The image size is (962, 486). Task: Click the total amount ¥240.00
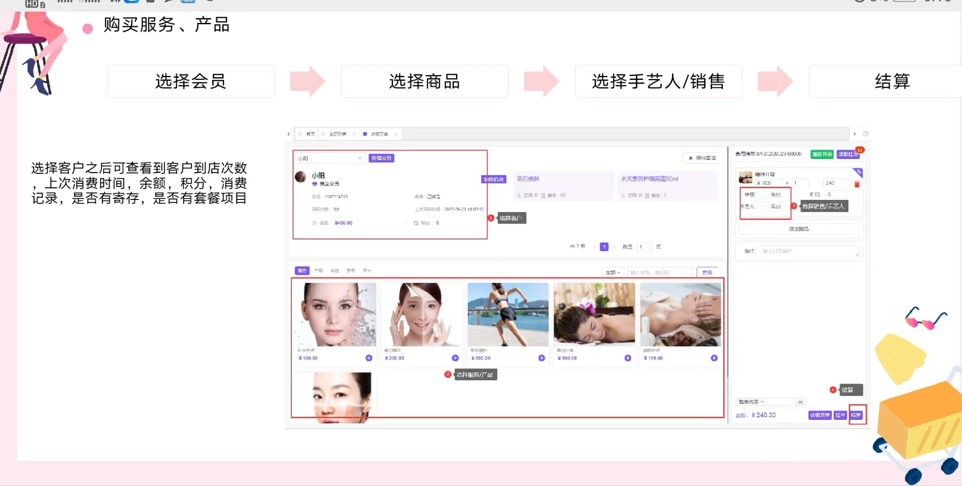tap(764, 415)
